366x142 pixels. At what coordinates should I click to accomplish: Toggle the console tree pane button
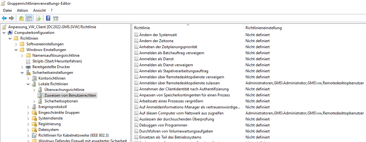pos(29,18)
